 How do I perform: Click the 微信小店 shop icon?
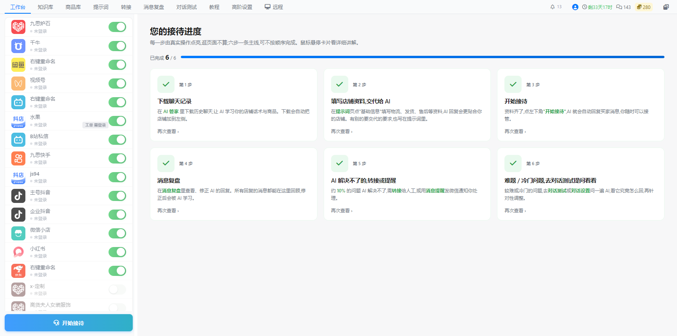pyautogui.click(x=18, y=233)
